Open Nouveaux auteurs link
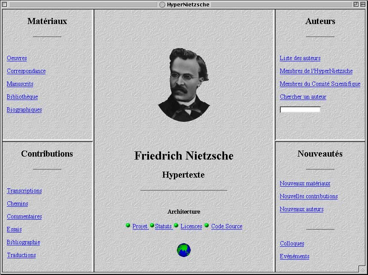368x275 pixels. [x=301, y=209]
